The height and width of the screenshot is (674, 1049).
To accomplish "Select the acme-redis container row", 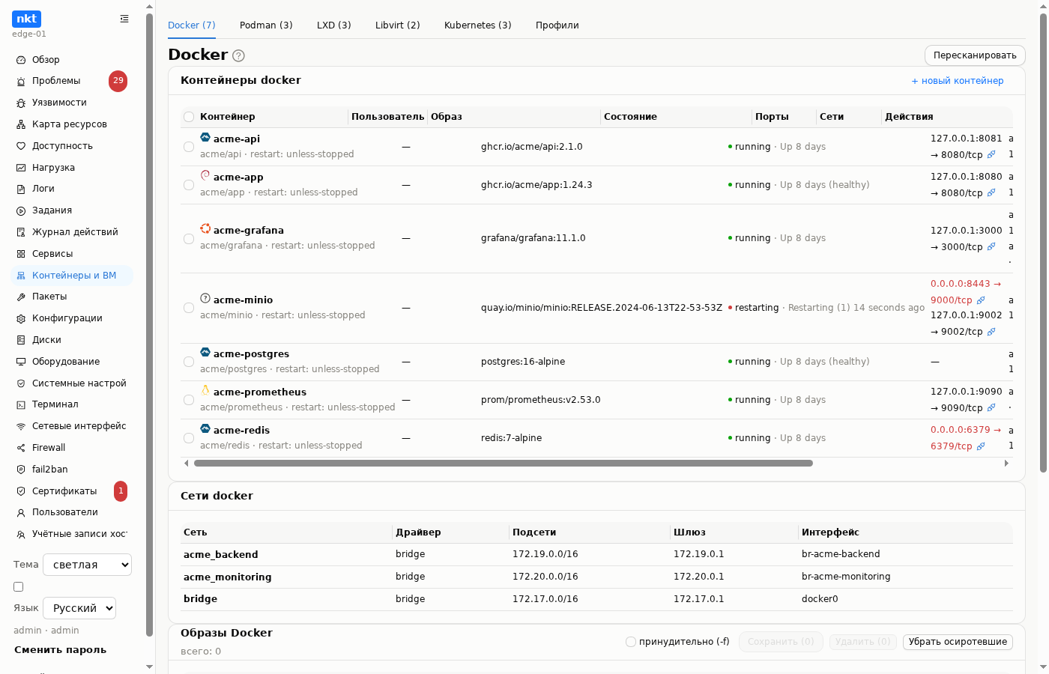I will [x=189, y=438].
